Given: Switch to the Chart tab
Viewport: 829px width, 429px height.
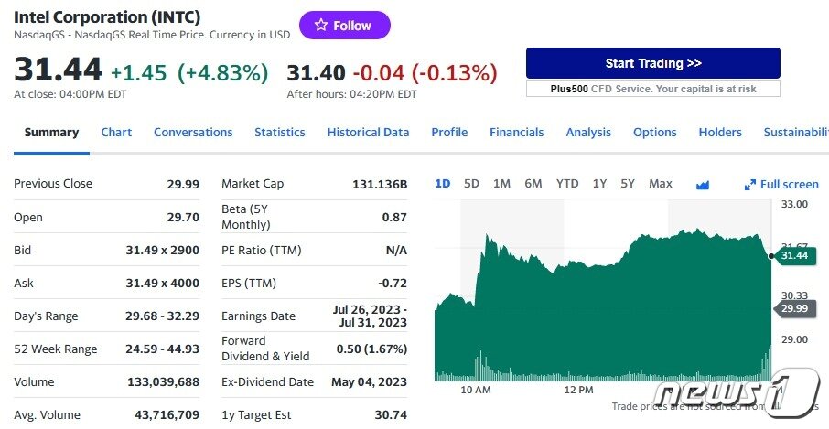Looking at the screenshot, I should (116, 132).
